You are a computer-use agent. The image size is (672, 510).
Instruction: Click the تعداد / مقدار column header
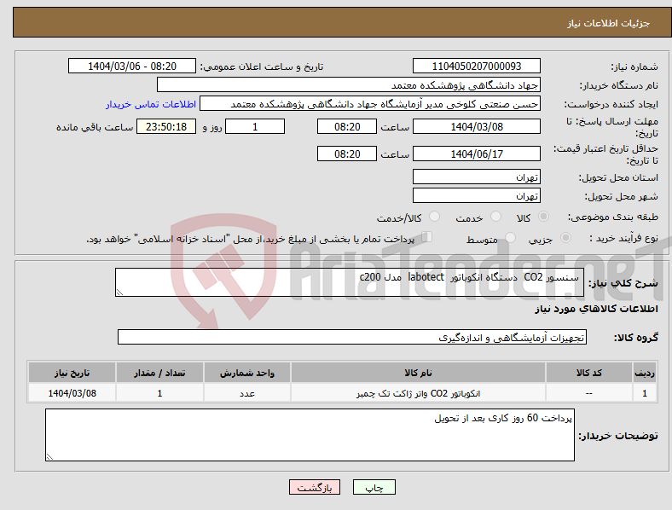pyautogui.click(x=159, y=373)
